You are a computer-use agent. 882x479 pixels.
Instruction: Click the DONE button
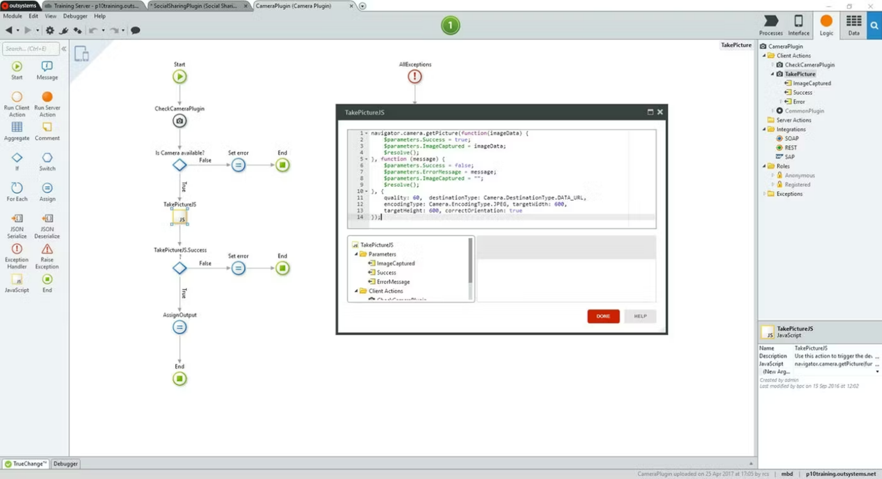(x=603, y=316)
